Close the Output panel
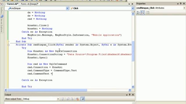 tap(133, 94)
